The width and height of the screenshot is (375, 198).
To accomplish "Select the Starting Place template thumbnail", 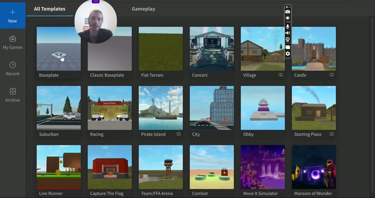I will tap(314, 108).
